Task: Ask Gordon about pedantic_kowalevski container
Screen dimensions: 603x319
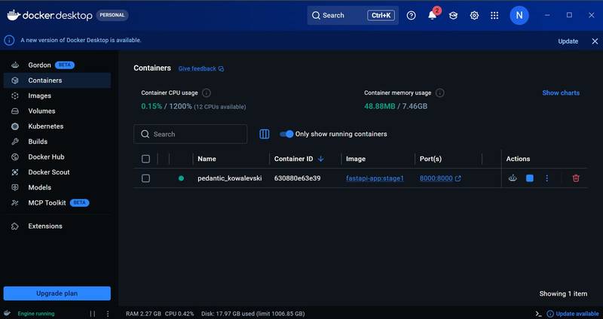Action: coord(513,178)
